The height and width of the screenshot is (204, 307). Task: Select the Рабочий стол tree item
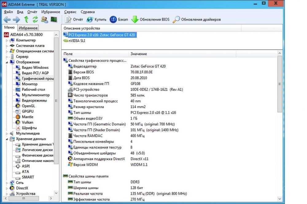[30, 89]
